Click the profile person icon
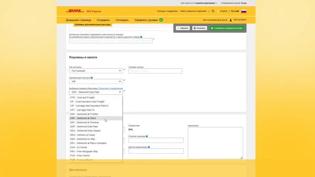Image resolution: width=315 pixels, height=177 pixels. [231, 20]
